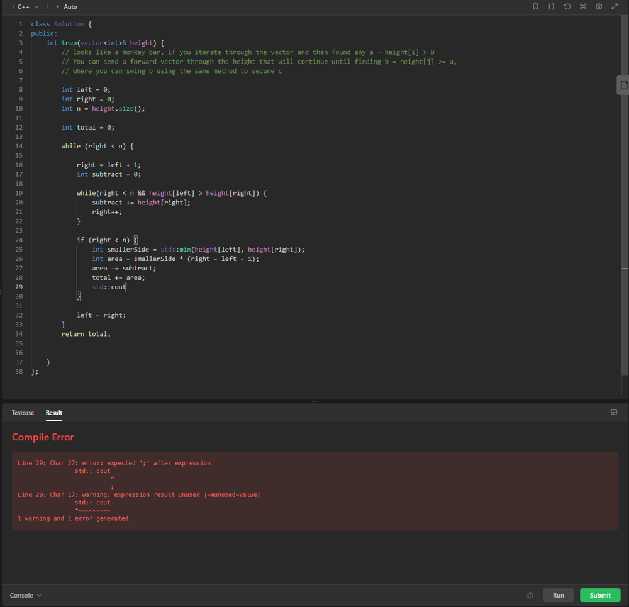Reset code to default with the revert icon

click(567, 6)
